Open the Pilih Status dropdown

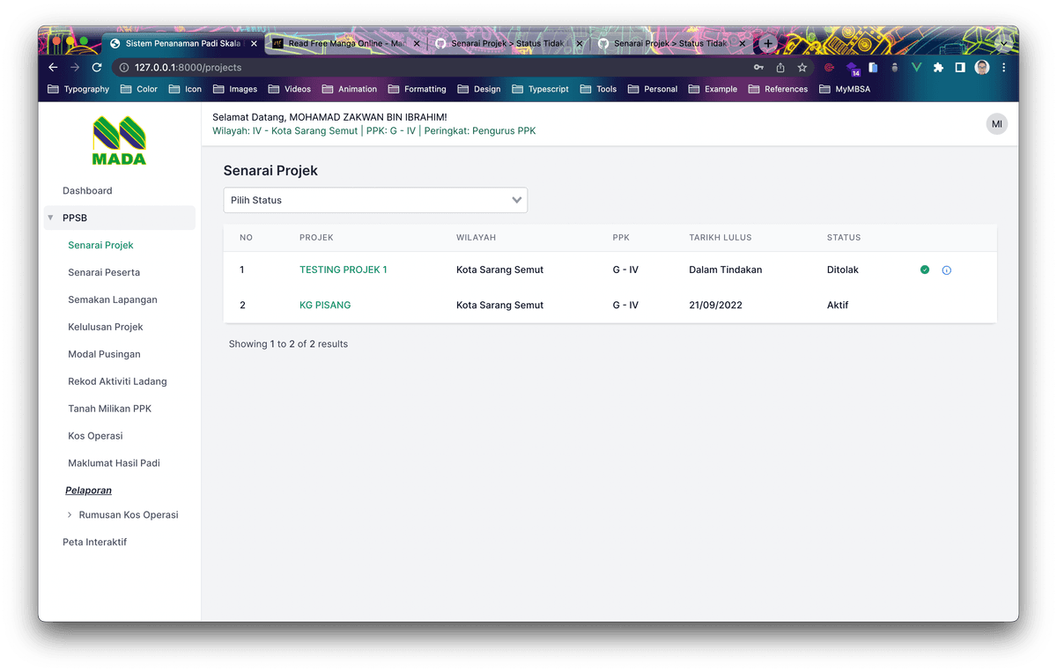(x=375, y=200)
